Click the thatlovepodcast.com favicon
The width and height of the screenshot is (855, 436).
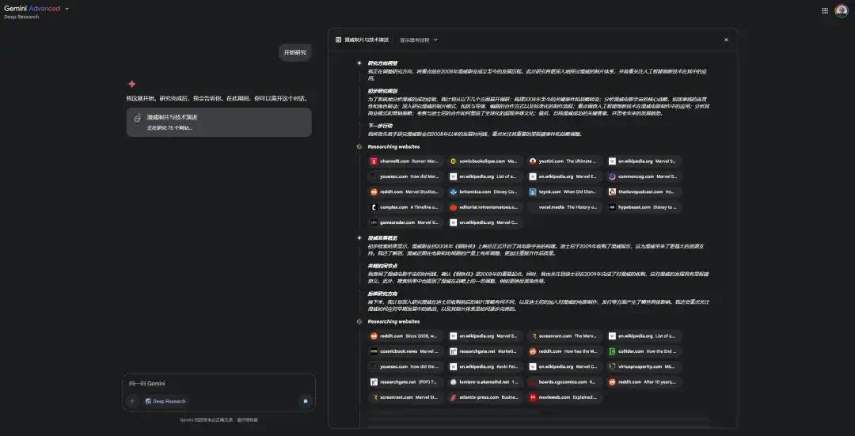click(x=612, y=191)
